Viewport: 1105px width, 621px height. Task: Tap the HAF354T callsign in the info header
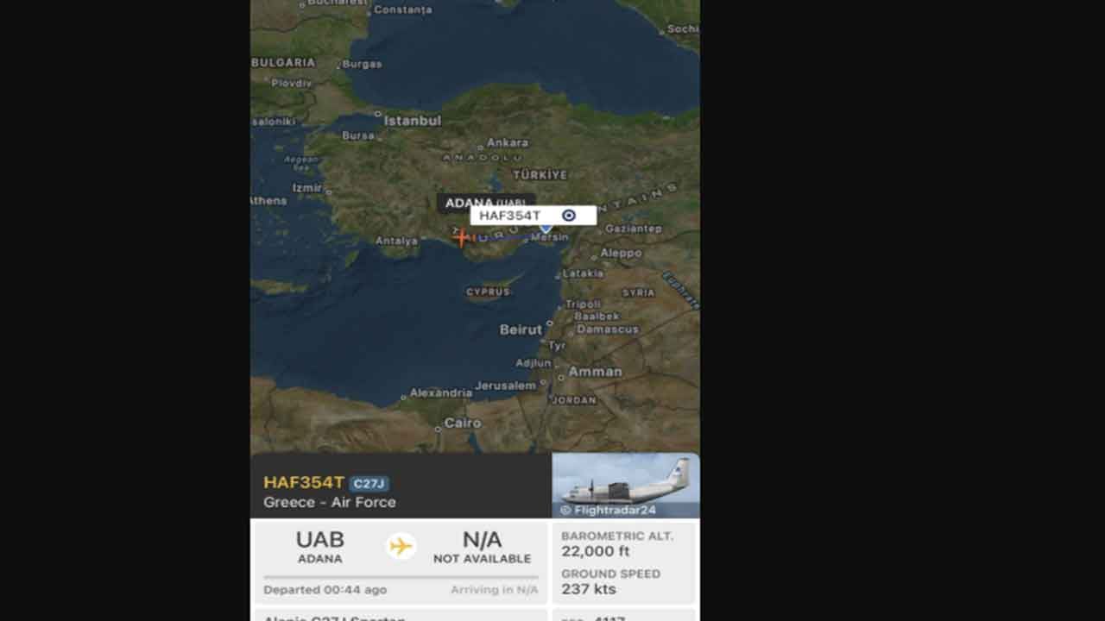tap(304, 483)
